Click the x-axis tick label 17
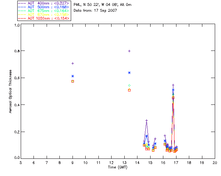This screenshot has height=176, width=221. [x=176, y=163]
